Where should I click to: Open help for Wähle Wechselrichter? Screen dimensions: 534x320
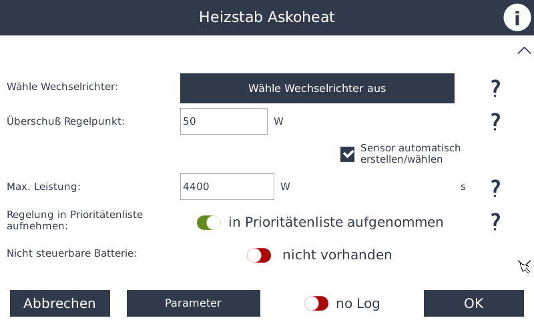pyautogui.click(x=495, y=88)
